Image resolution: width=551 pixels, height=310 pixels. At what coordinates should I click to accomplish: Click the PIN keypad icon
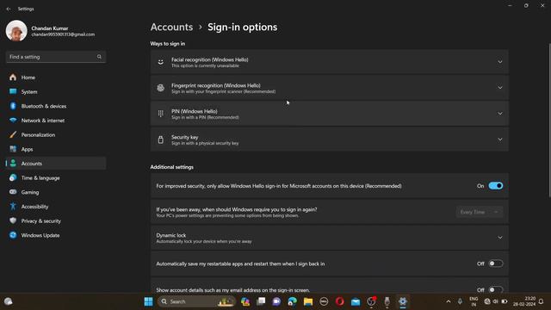click(161, 114)
